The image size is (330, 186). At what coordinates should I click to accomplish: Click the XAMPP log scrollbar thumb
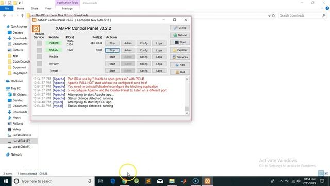[187, 109]
